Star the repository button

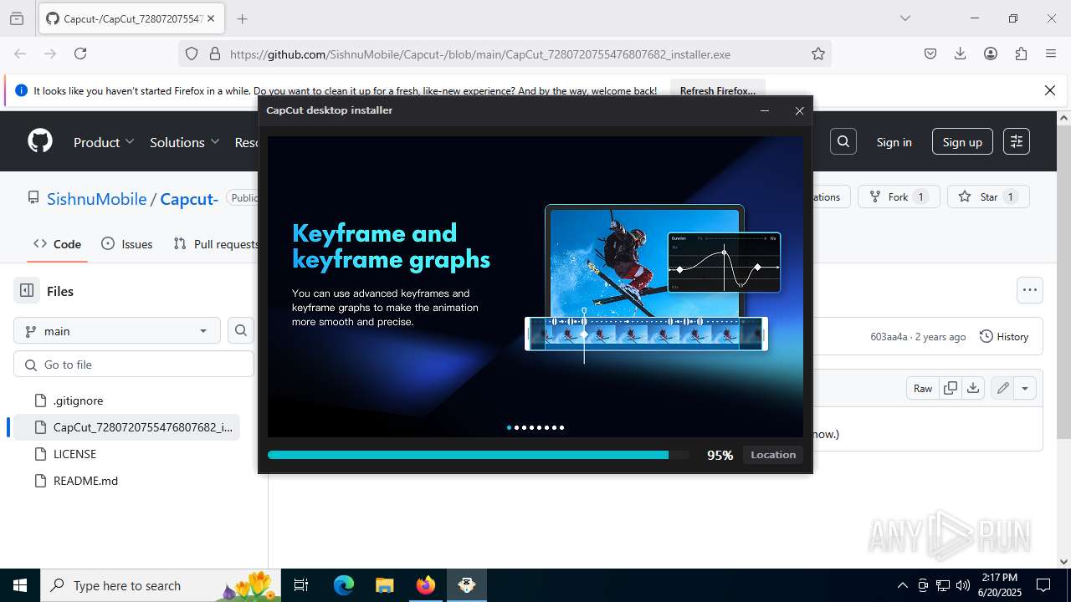point(988,196)
